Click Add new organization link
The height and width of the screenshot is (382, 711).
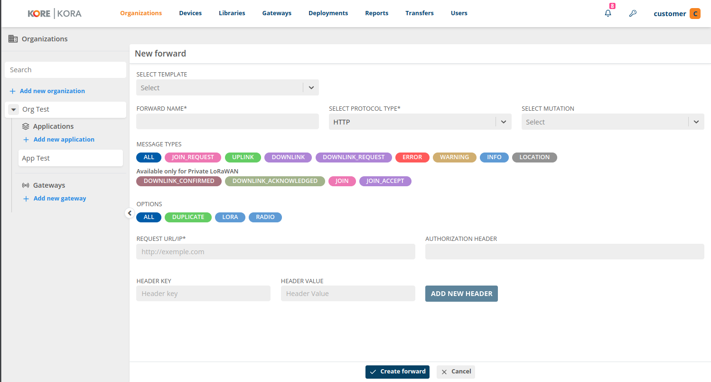tap(52, 91)
